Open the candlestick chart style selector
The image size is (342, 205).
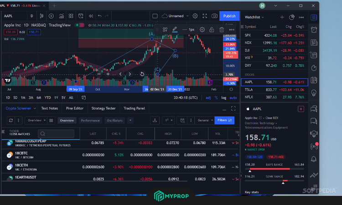pos(41,16)
